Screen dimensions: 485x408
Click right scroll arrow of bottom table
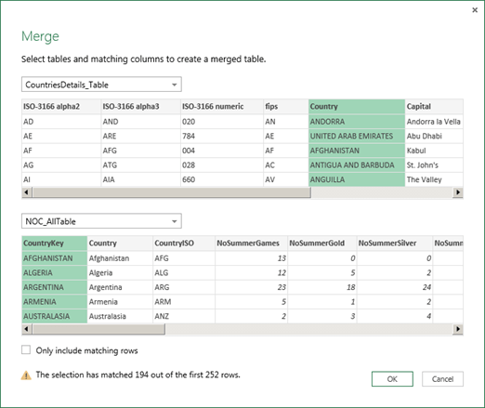458,329
